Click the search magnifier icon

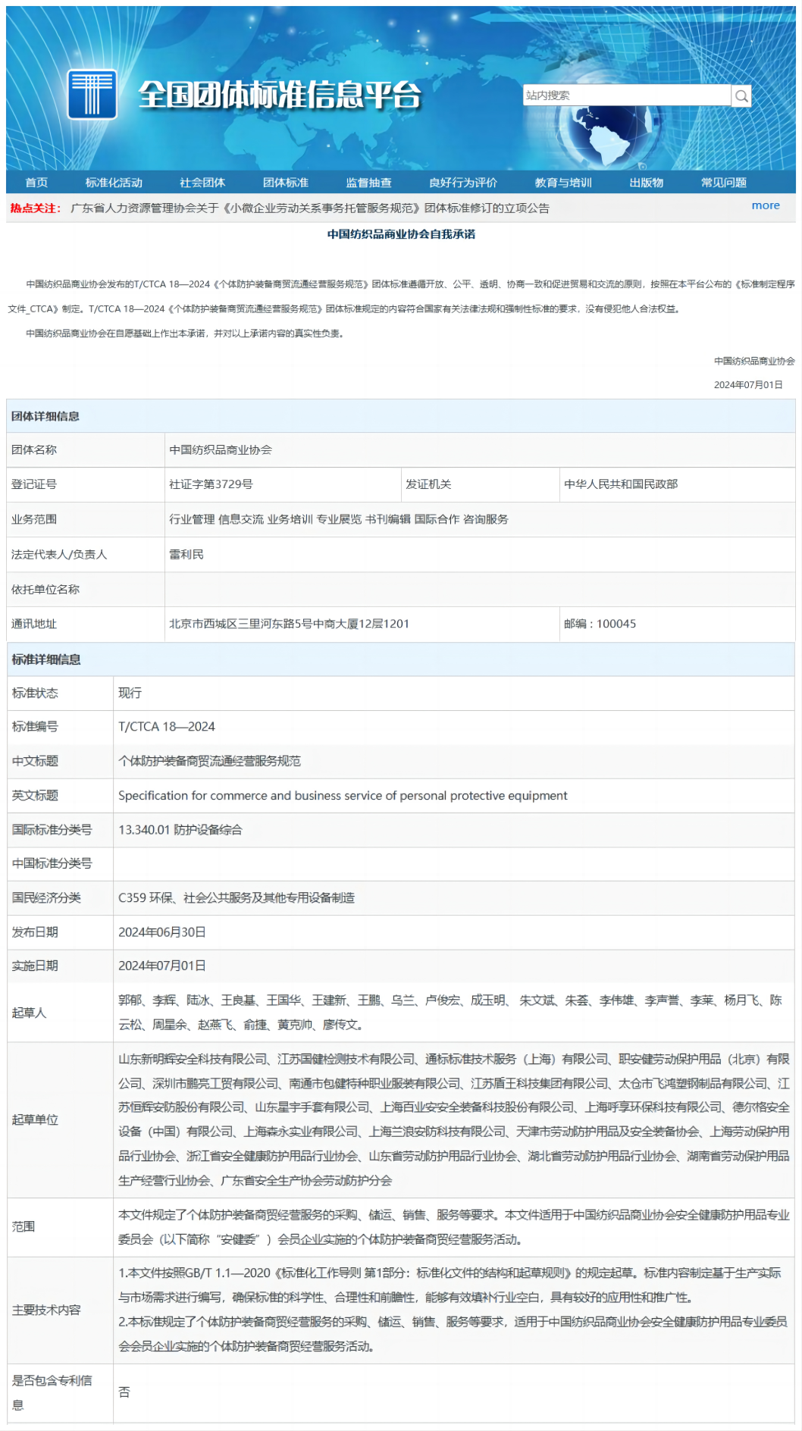(741, 96)
